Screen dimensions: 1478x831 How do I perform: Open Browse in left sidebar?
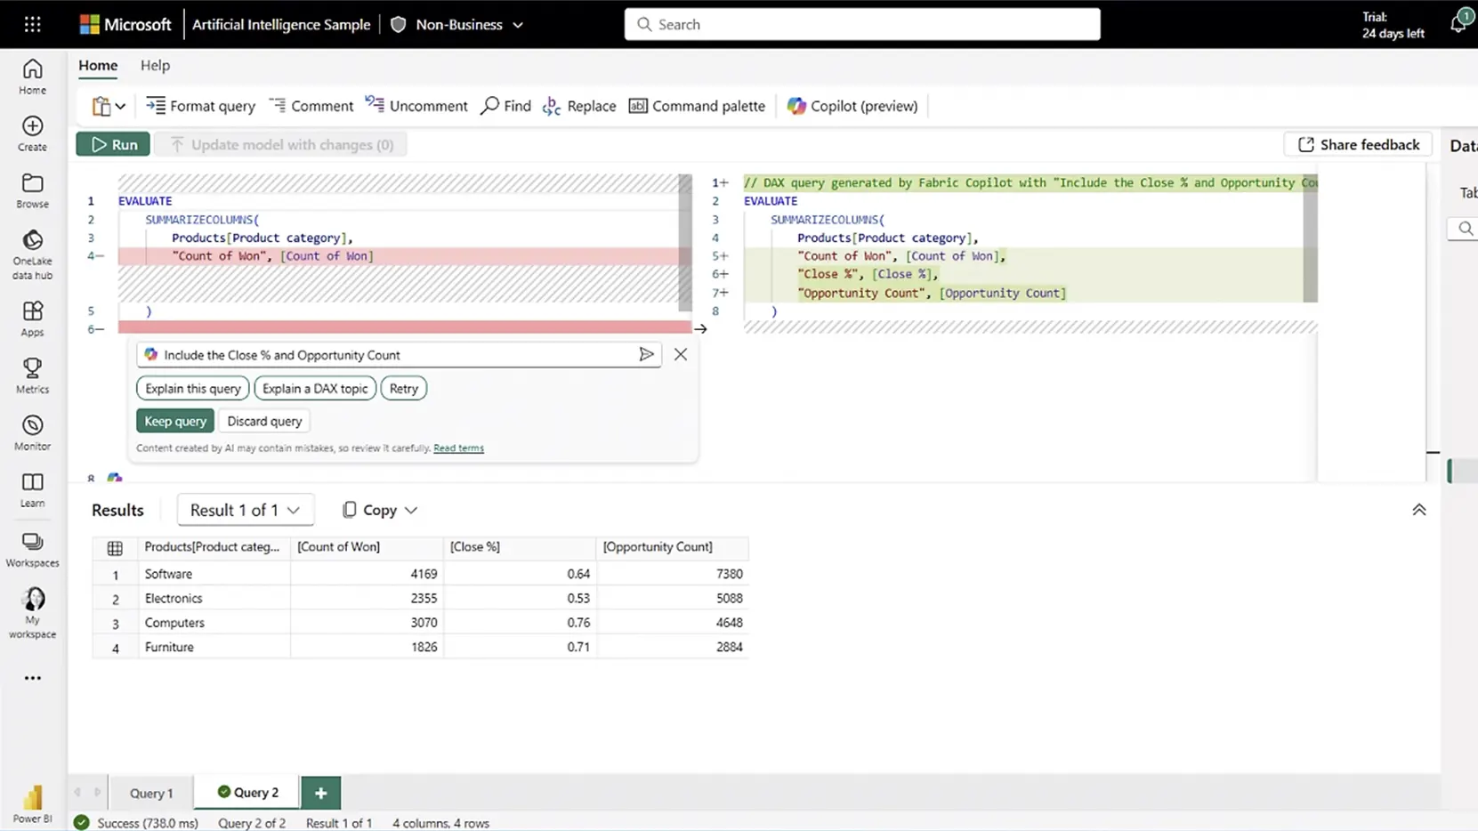click(x=32, y=190)
